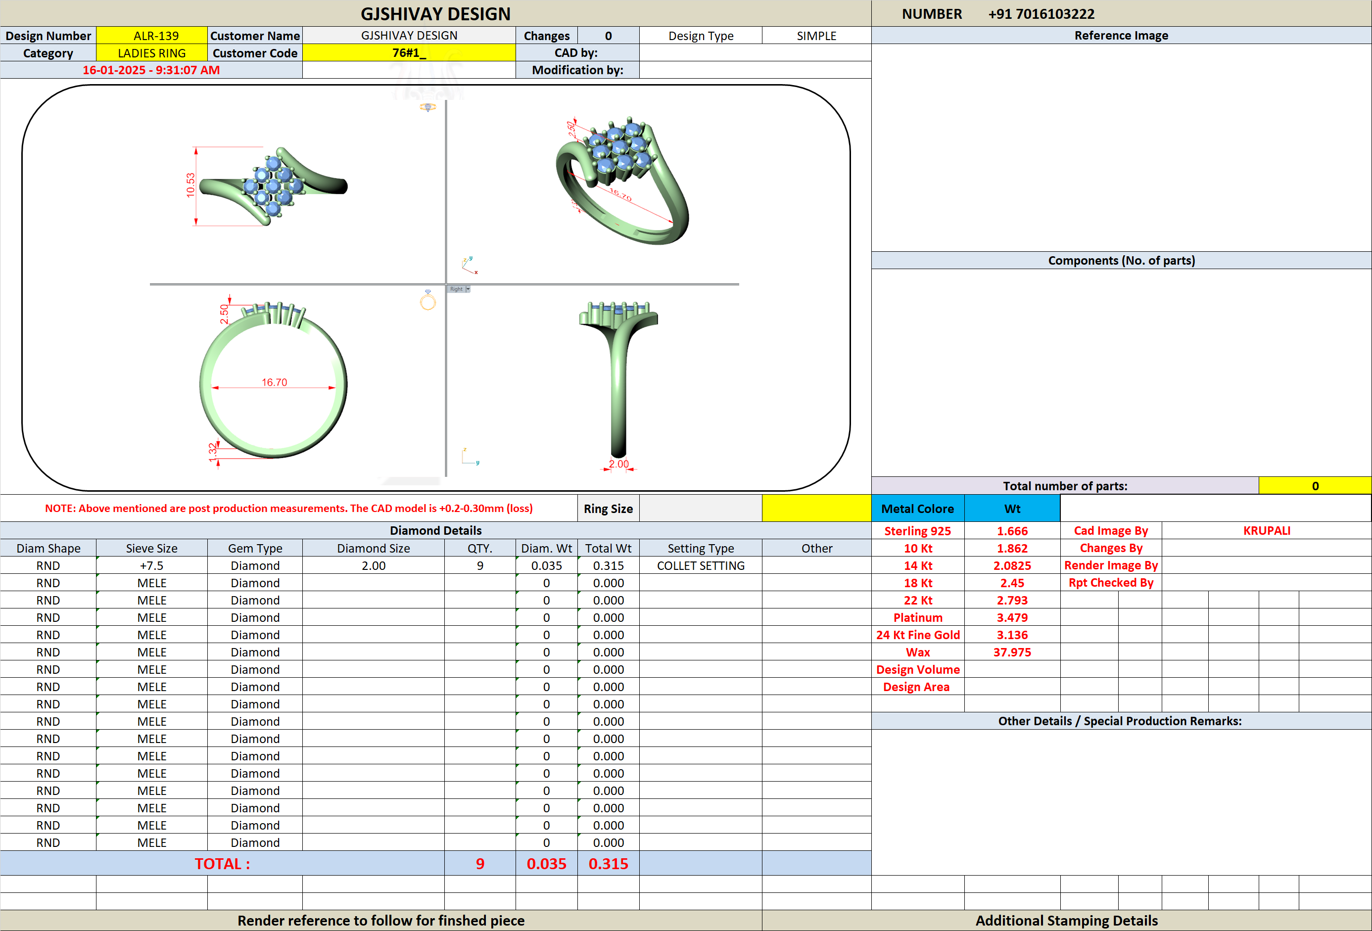Image resolution: width=1372 pixels, height=931 pixels.
Task: Select the design number cell "ALR-139"
Action: coord(152,36)
